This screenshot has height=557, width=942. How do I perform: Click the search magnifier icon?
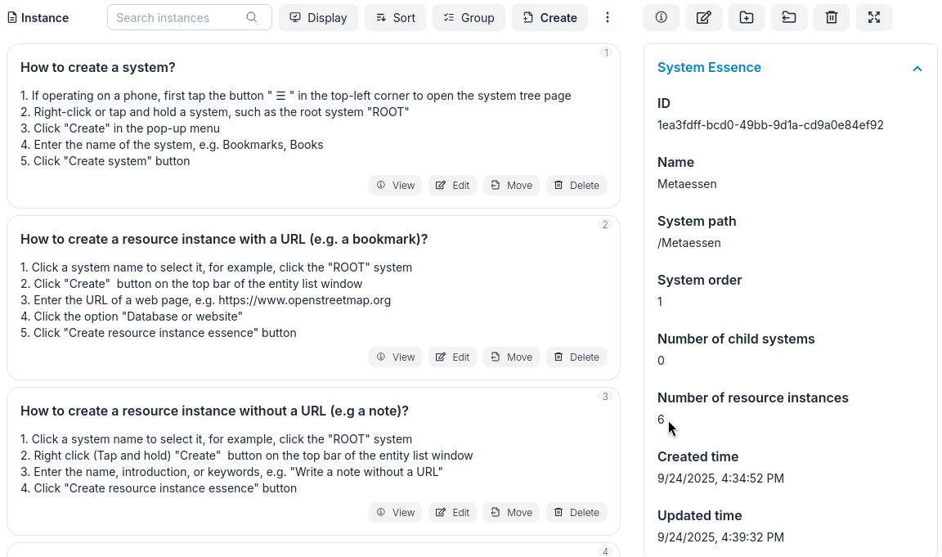(252, 17)
